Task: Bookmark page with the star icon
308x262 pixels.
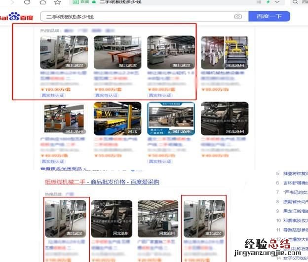Action: tap(57, 2)
